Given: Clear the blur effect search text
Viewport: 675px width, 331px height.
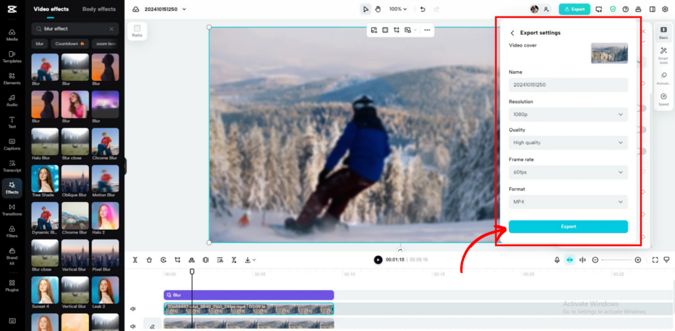Looking at the screenshot, I should point(111,29).
